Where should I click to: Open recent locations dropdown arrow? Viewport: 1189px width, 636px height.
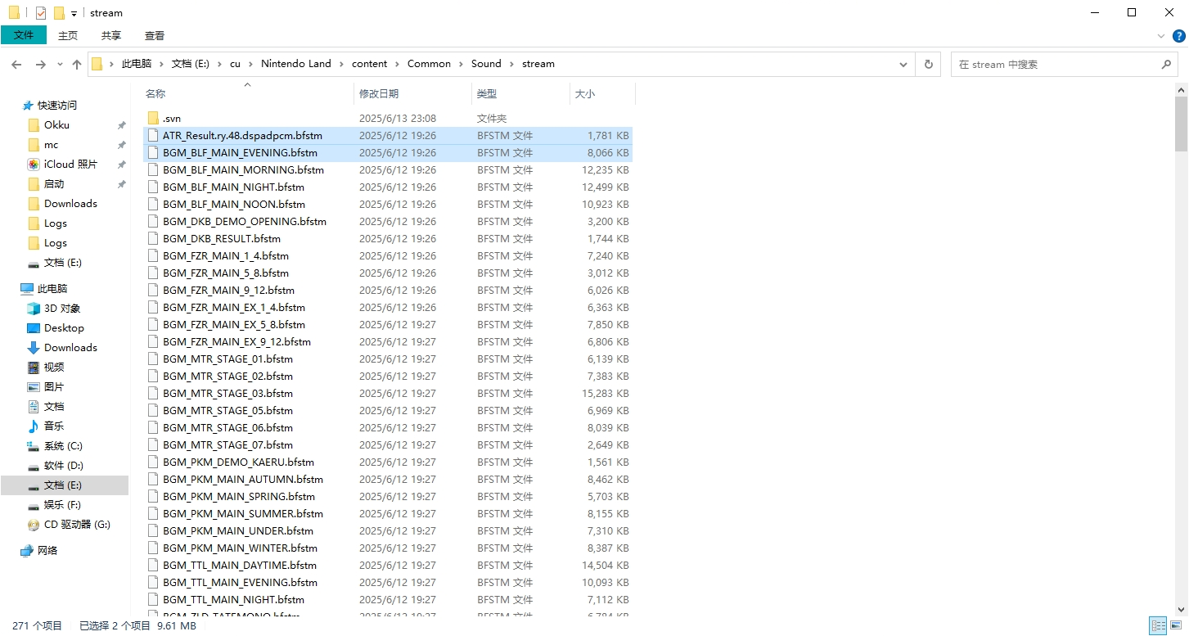pyautogui.click(x=60, y=64)
